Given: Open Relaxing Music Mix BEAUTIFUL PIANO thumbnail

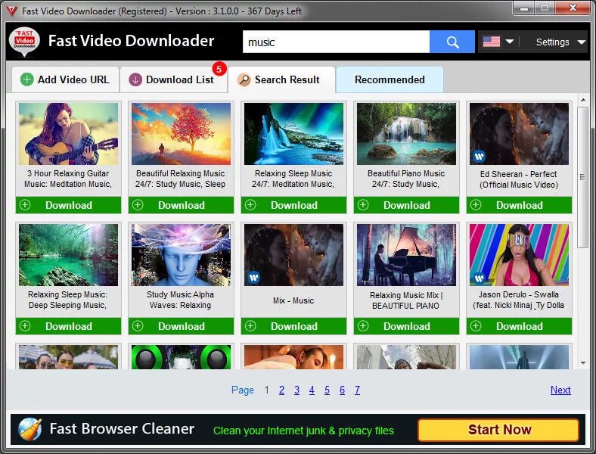Looking at the screenshot, I should (406, 255).
